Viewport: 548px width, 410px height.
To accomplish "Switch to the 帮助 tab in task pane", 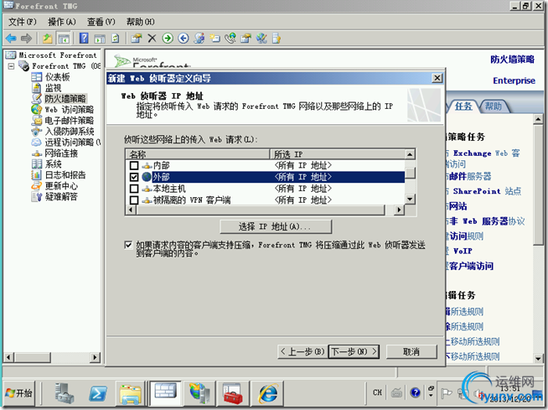I will click(x=494, y=106).
